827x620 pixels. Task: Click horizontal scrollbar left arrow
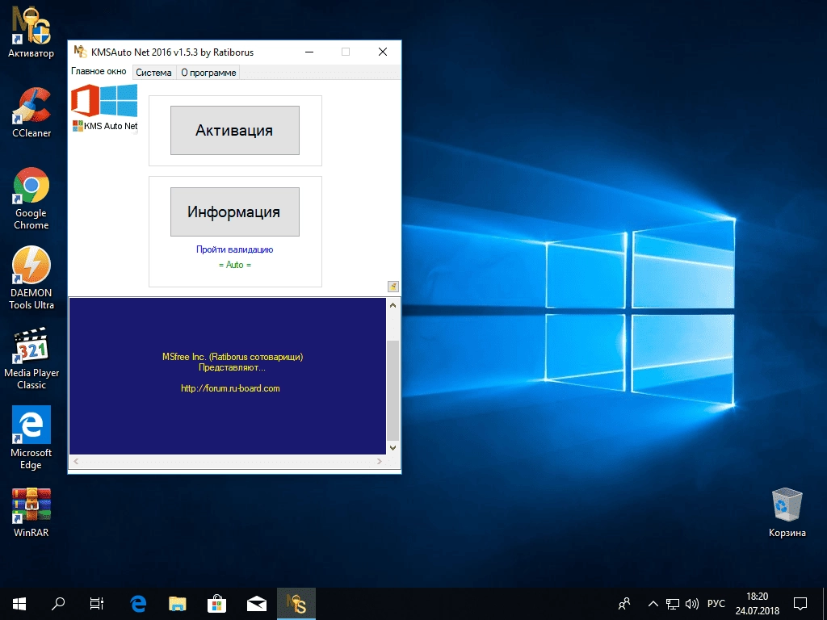[x=77, y=461]
